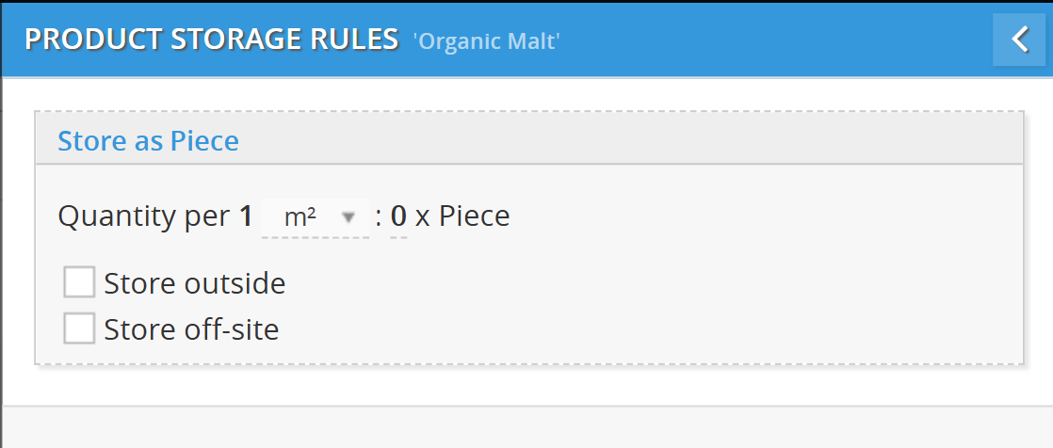Click the quantity value 0 field
Image resolution: width=1053 pixels, height=448 pixels.
(x=398, y=217)
